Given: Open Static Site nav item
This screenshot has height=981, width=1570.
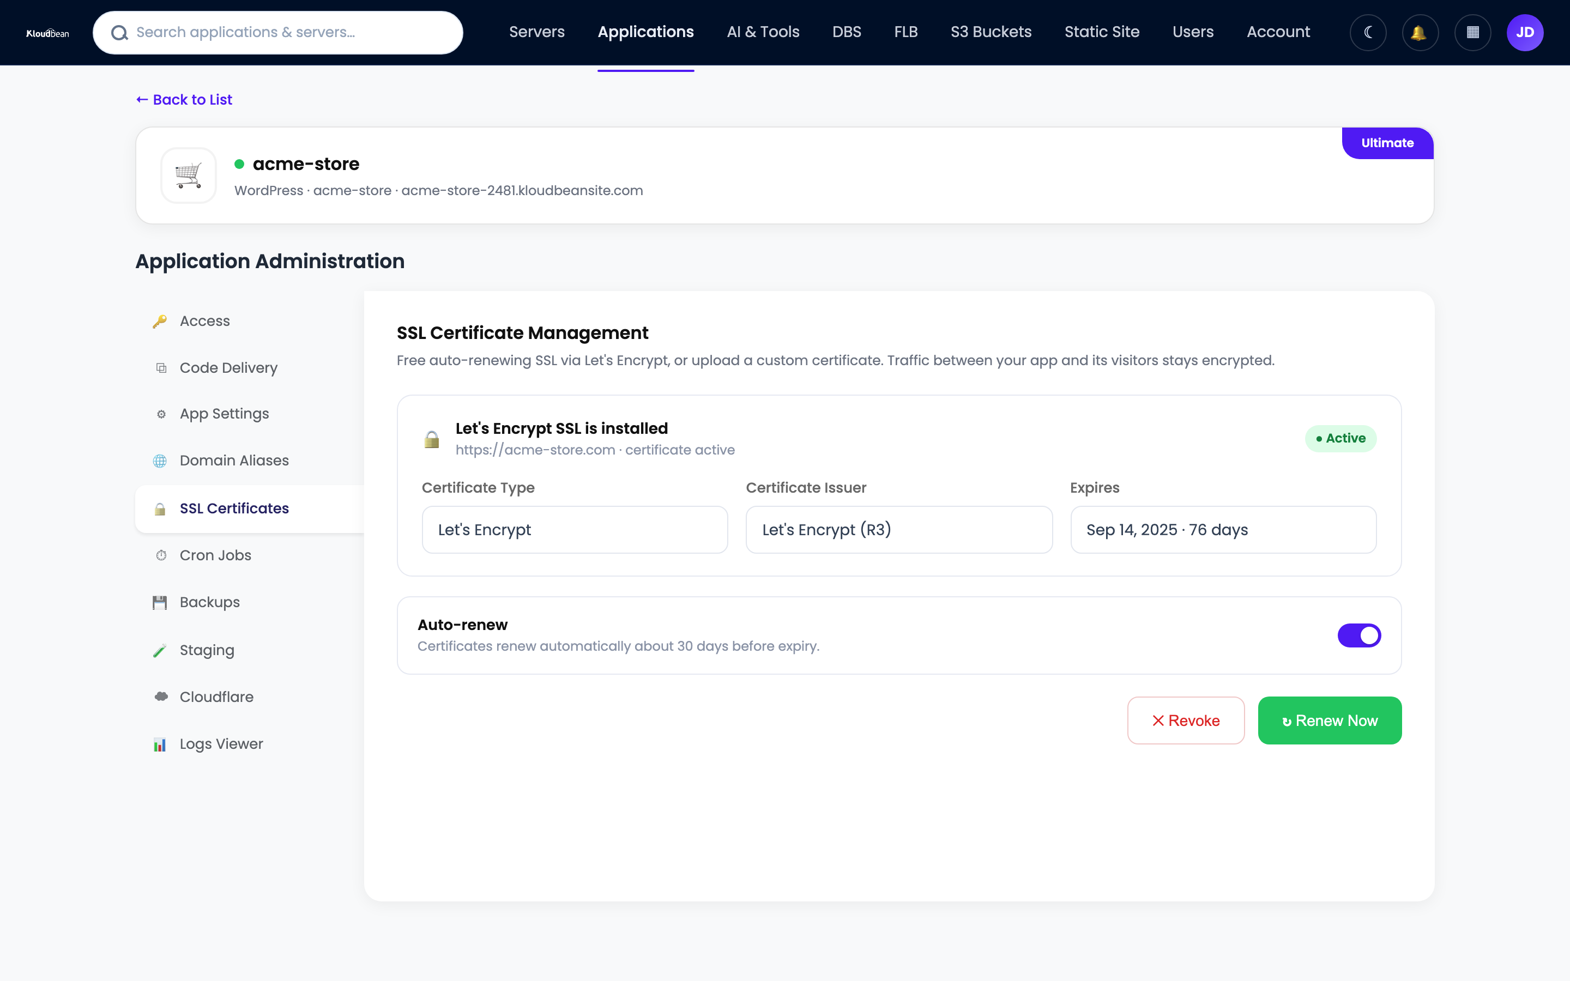Looking at the screenshot, I should [x=1102, y=32].
